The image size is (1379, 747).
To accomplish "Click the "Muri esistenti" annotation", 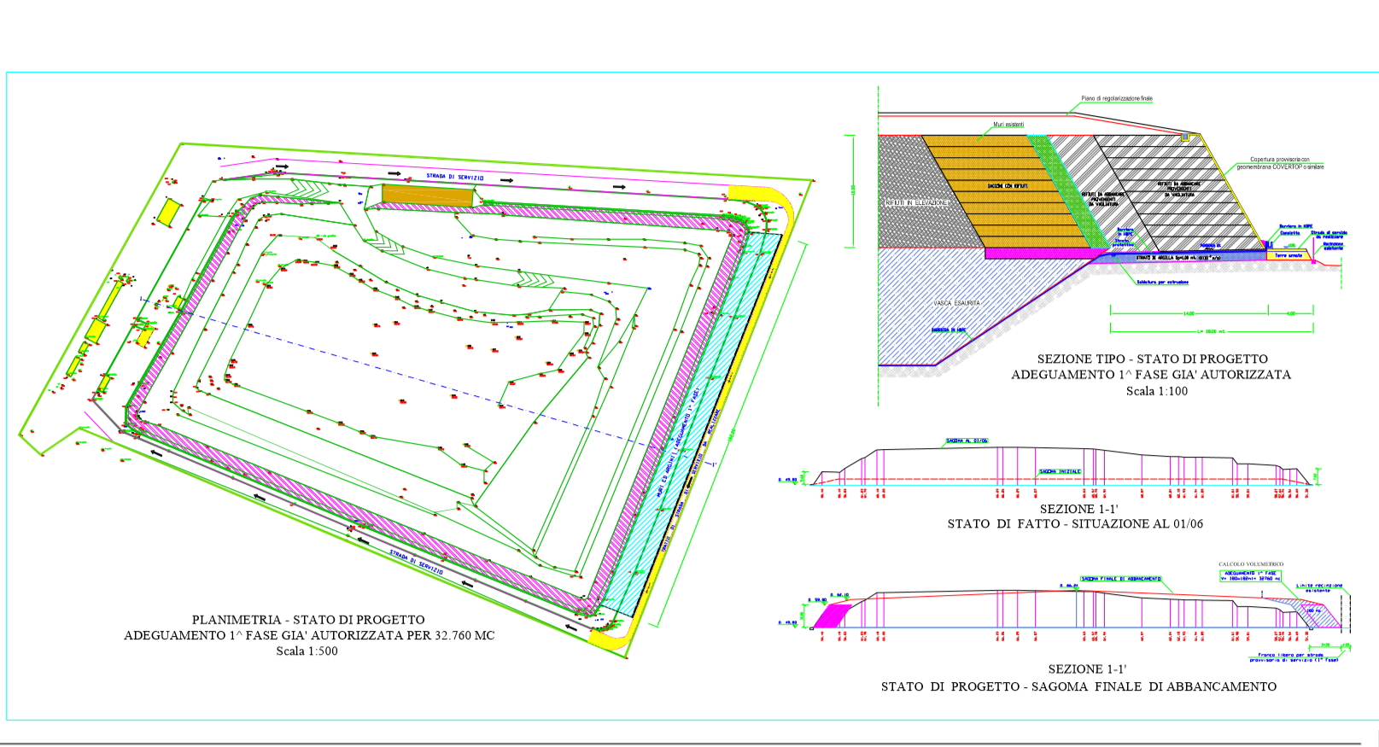I will point(1008,125).
